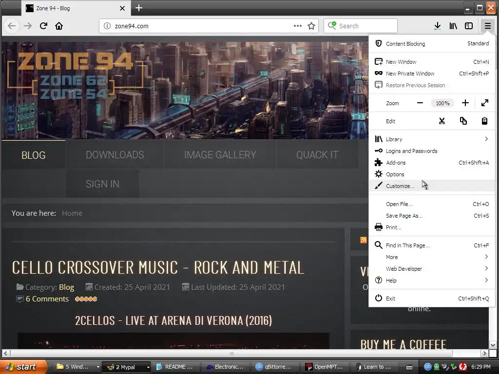The height and width of the screenshot is (374, 499).
Task: Open page actions three-dot menu
Action: 298,26
